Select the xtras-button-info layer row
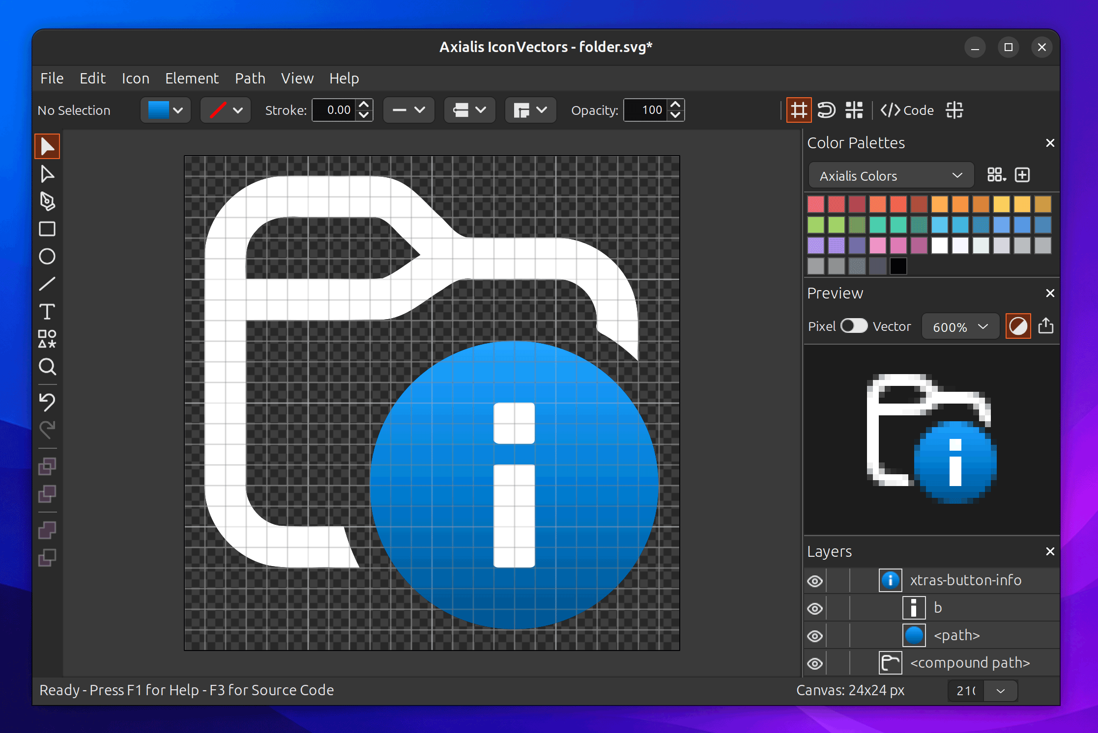The width and height of the screenshot is (1098, 733). pos(932,580)
